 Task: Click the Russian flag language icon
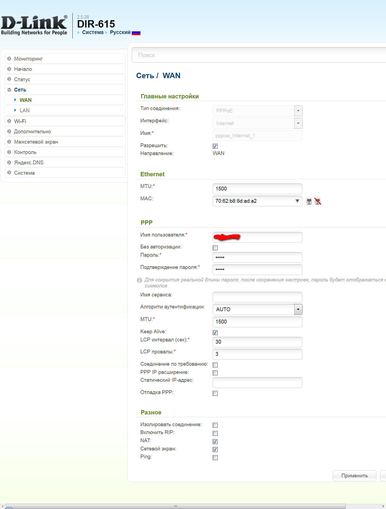pos(136,33)
